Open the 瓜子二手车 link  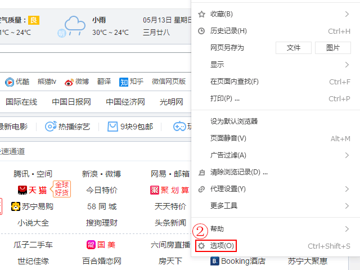33,245
